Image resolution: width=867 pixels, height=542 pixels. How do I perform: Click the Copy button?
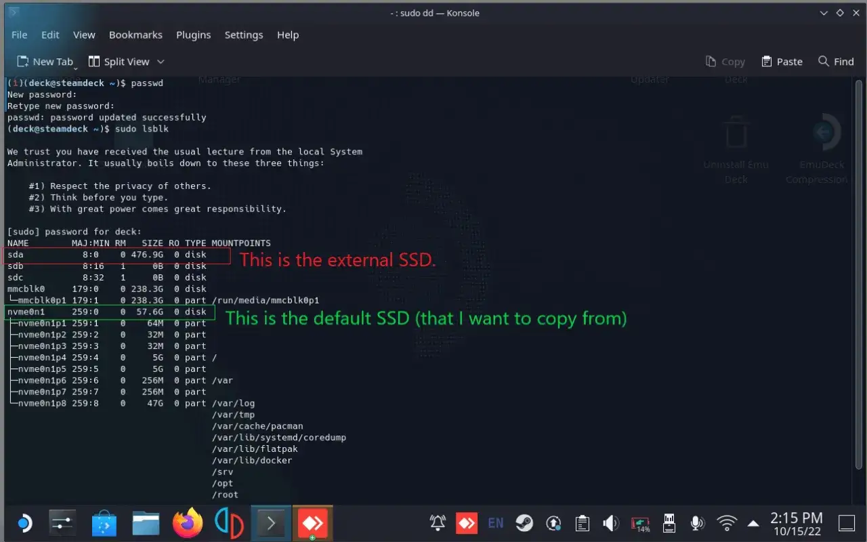click(x=725, y=61)
